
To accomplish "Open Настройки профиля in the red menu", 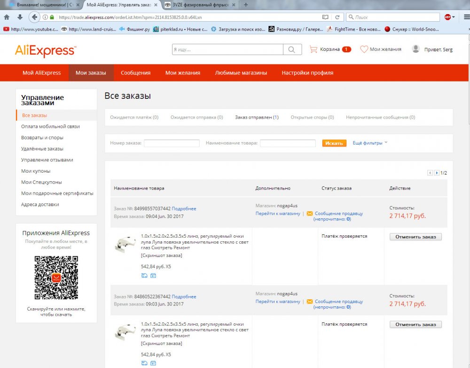I will (x=307, y=72).
